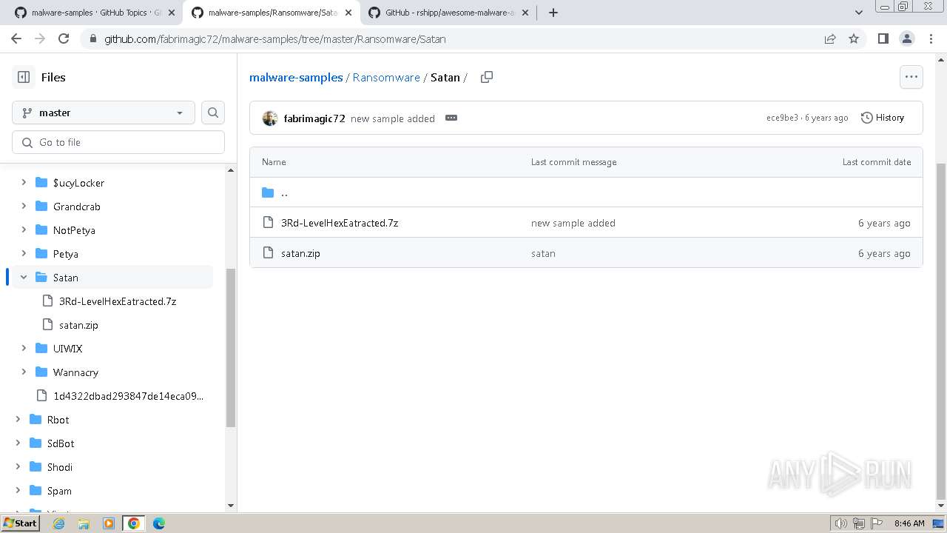
Task: Open File Explorer from taskbar
Action: click(84, 523)
